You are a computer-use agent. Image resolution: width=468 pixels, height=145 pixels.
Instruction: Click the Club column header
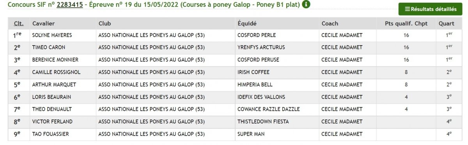[105, 23]
